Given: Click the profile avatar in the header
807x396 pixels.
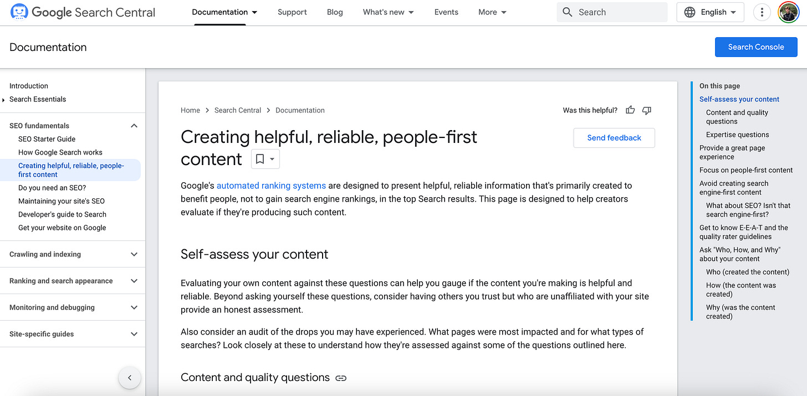Looking at the screenshot, I should tap(788, 12).
